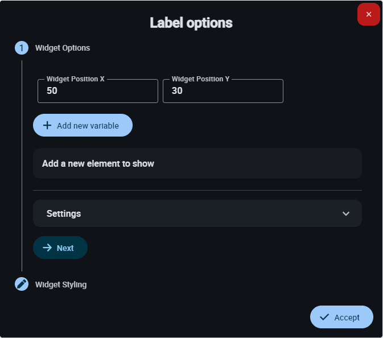Click the Label options title heading
This screenshot has width=383, height=338.
[x=191, y=23]
